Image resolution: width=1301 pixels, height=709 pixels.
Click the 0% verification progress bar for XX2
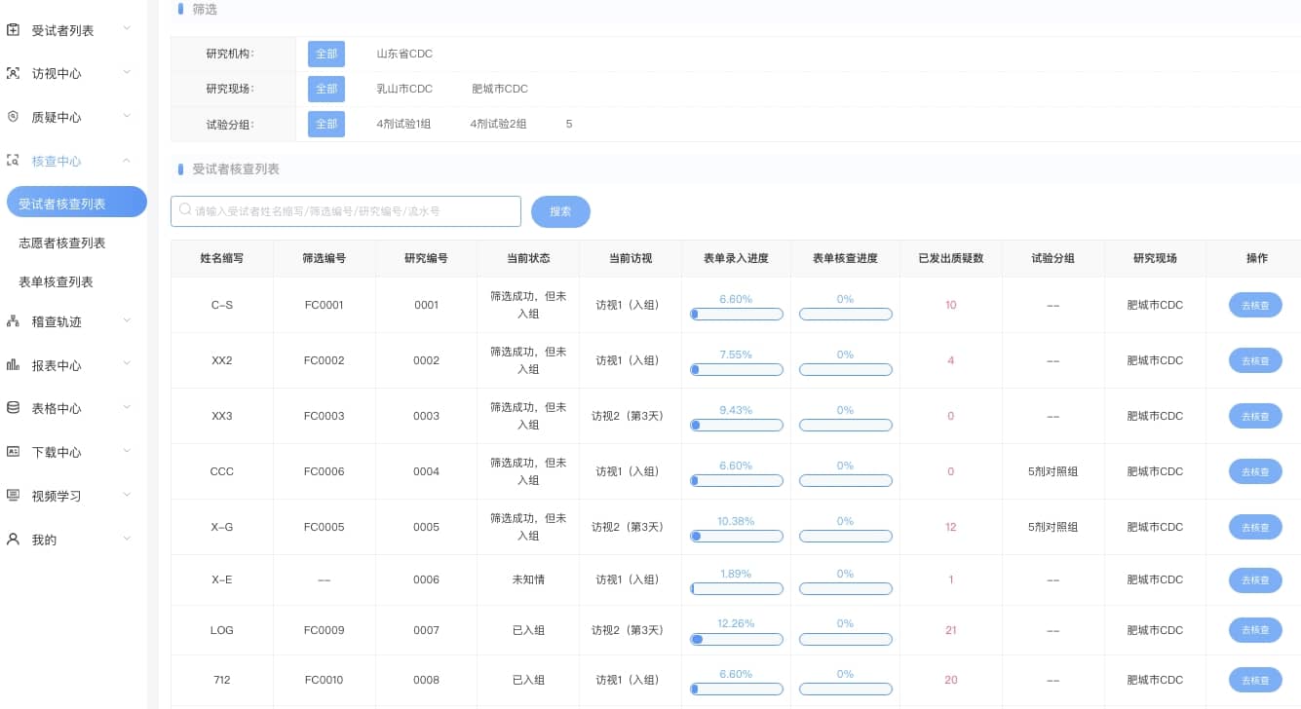pos(846,370)
